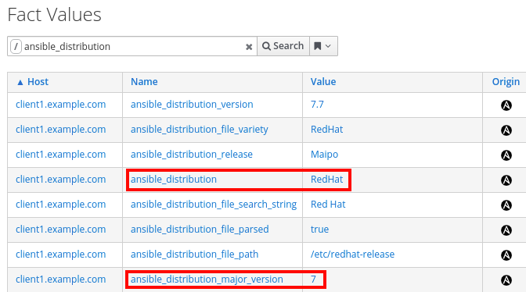The image size is (526, 292).
Task: Open the ansible_distribution_version fact name link
Action: click(192, 105)
